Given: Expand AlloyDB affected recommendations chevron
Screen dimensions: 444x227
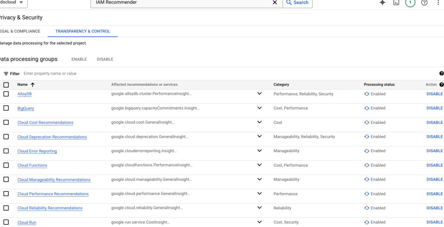Looking at the screenshot, I should point(259,94).
